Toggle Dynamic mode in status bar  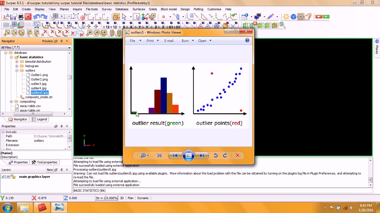[143, 198]
